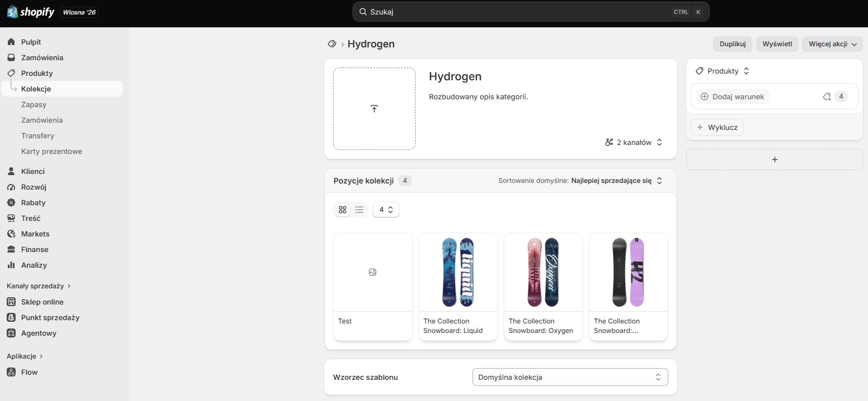Switch to list view of collection items
The image size is (868, 401).
tap(359, 210)
